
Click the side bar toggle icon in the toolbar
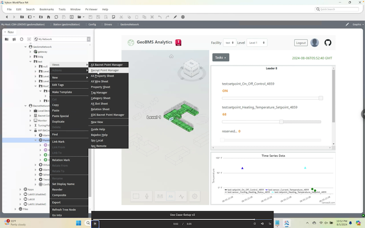pyautogui.click(x=30, y=17)
